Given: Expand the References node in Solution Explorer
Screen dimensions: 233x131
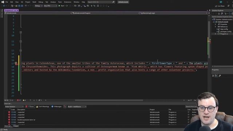Looking at the screenshot, I should coord(216,27).
